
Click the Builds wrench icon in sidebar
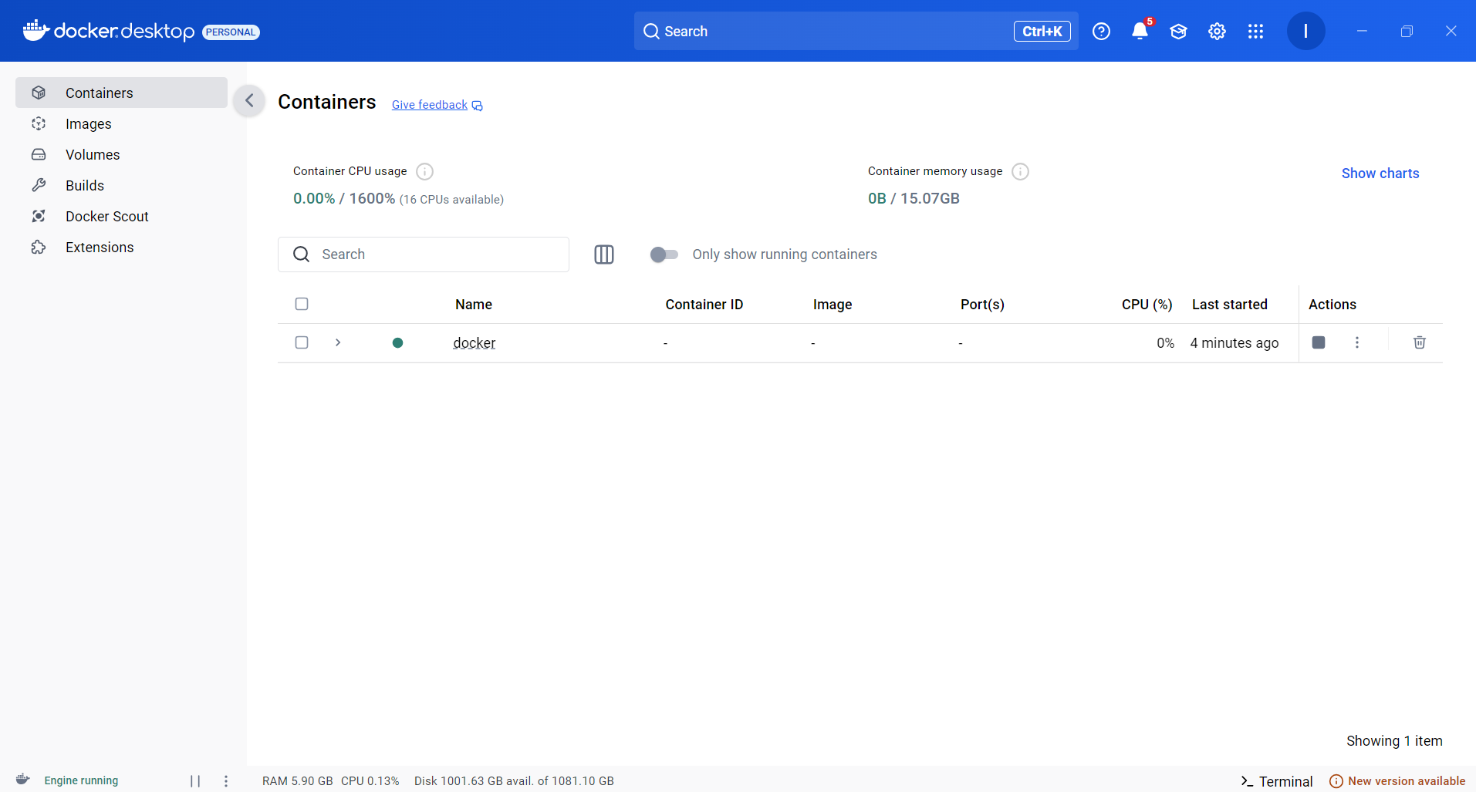pyautogui.click(x=39, y=185)
